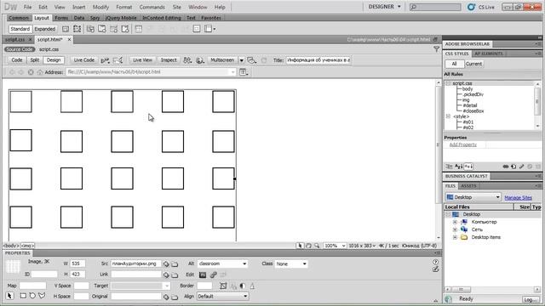Insert a Div Tag from Layout bar
The width and height of the screenshot is (545, 306).
click(x=66, y=29)
